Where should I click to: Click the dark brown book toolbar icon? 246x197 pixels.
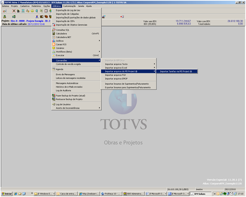coord(41,17)
